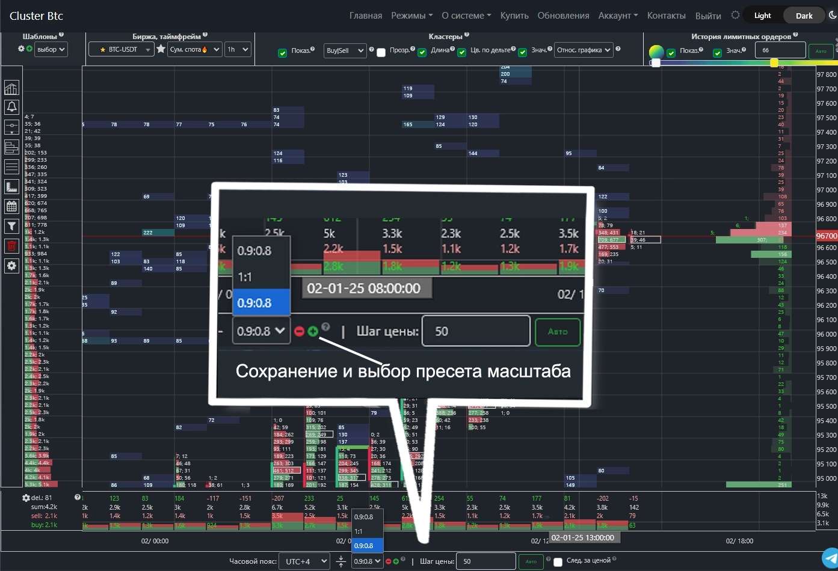This screenshot has height=571, width=838.
Task: Select the ruler measurement tool
Action: click(x=11, y=186)
